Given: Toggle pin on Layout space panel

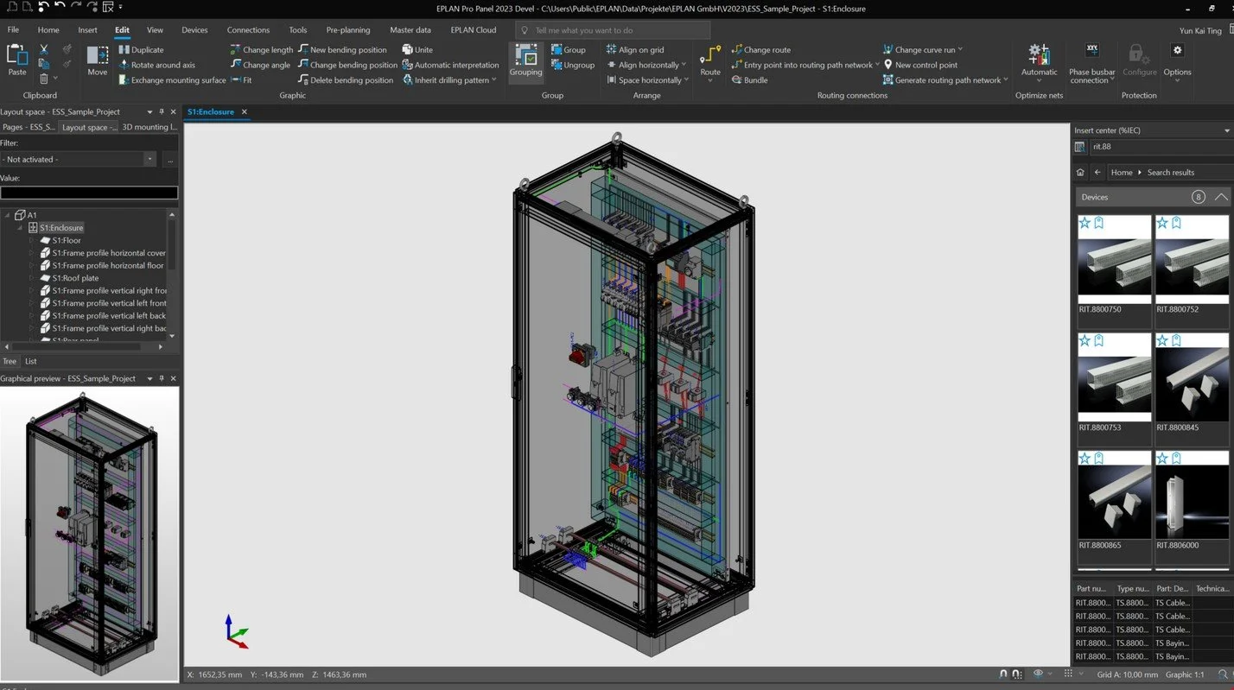Looking at the screenshot, I should point(162,112).
